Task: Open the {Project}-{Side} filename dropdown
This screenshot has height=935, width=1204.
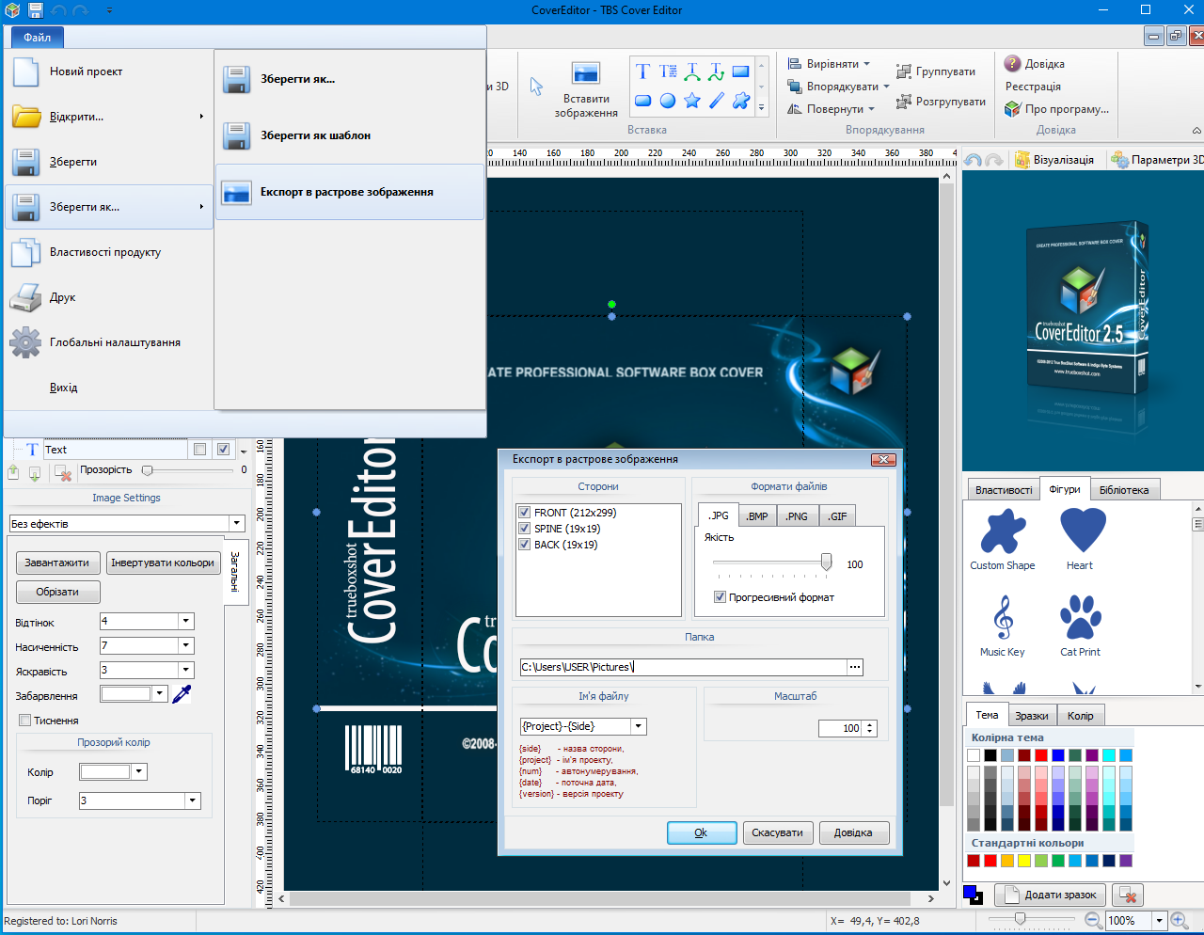Action: [639, 726]
